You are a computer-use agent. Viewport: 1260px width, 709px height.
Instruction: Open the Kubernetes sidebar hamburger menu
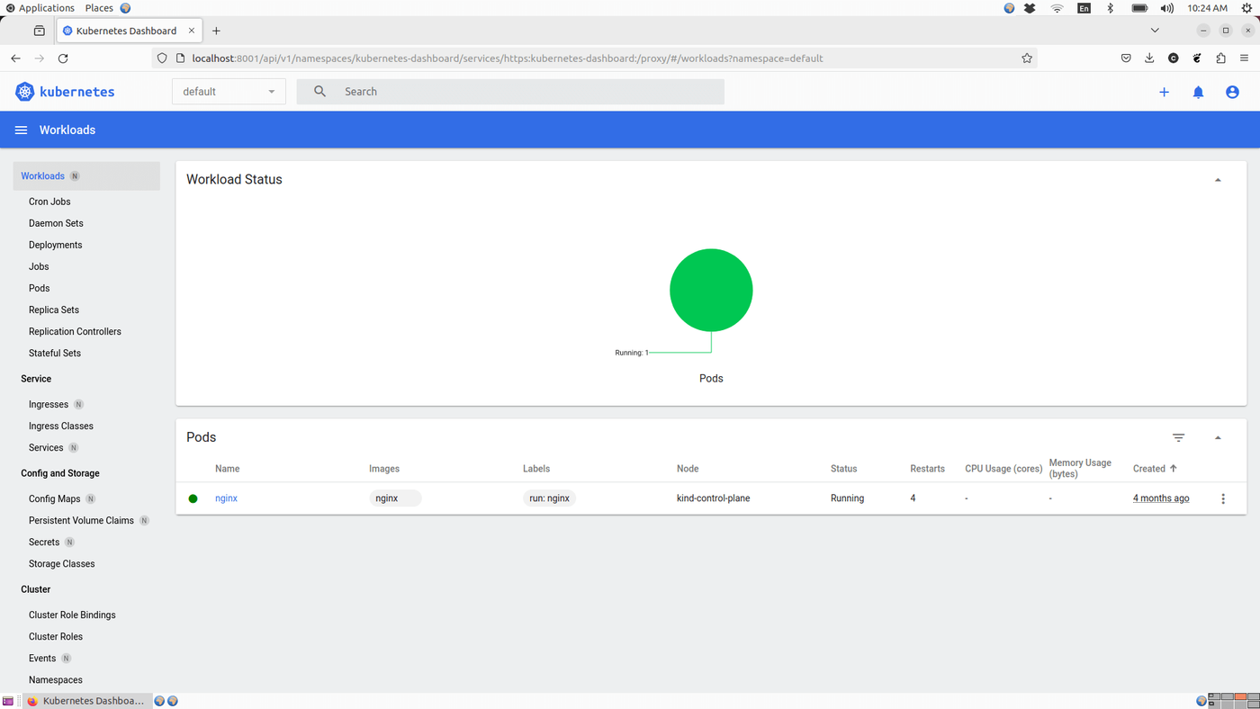21,130
